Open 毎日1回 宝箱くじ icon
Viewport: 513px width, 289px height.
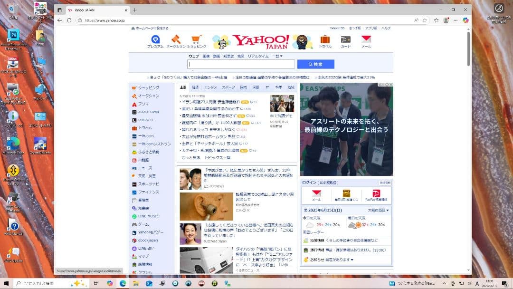pyautogui.click(x=347, y=195)
